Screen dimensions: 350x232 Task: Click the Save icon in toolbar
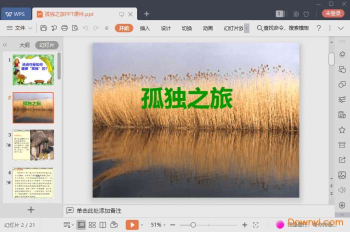43,28
